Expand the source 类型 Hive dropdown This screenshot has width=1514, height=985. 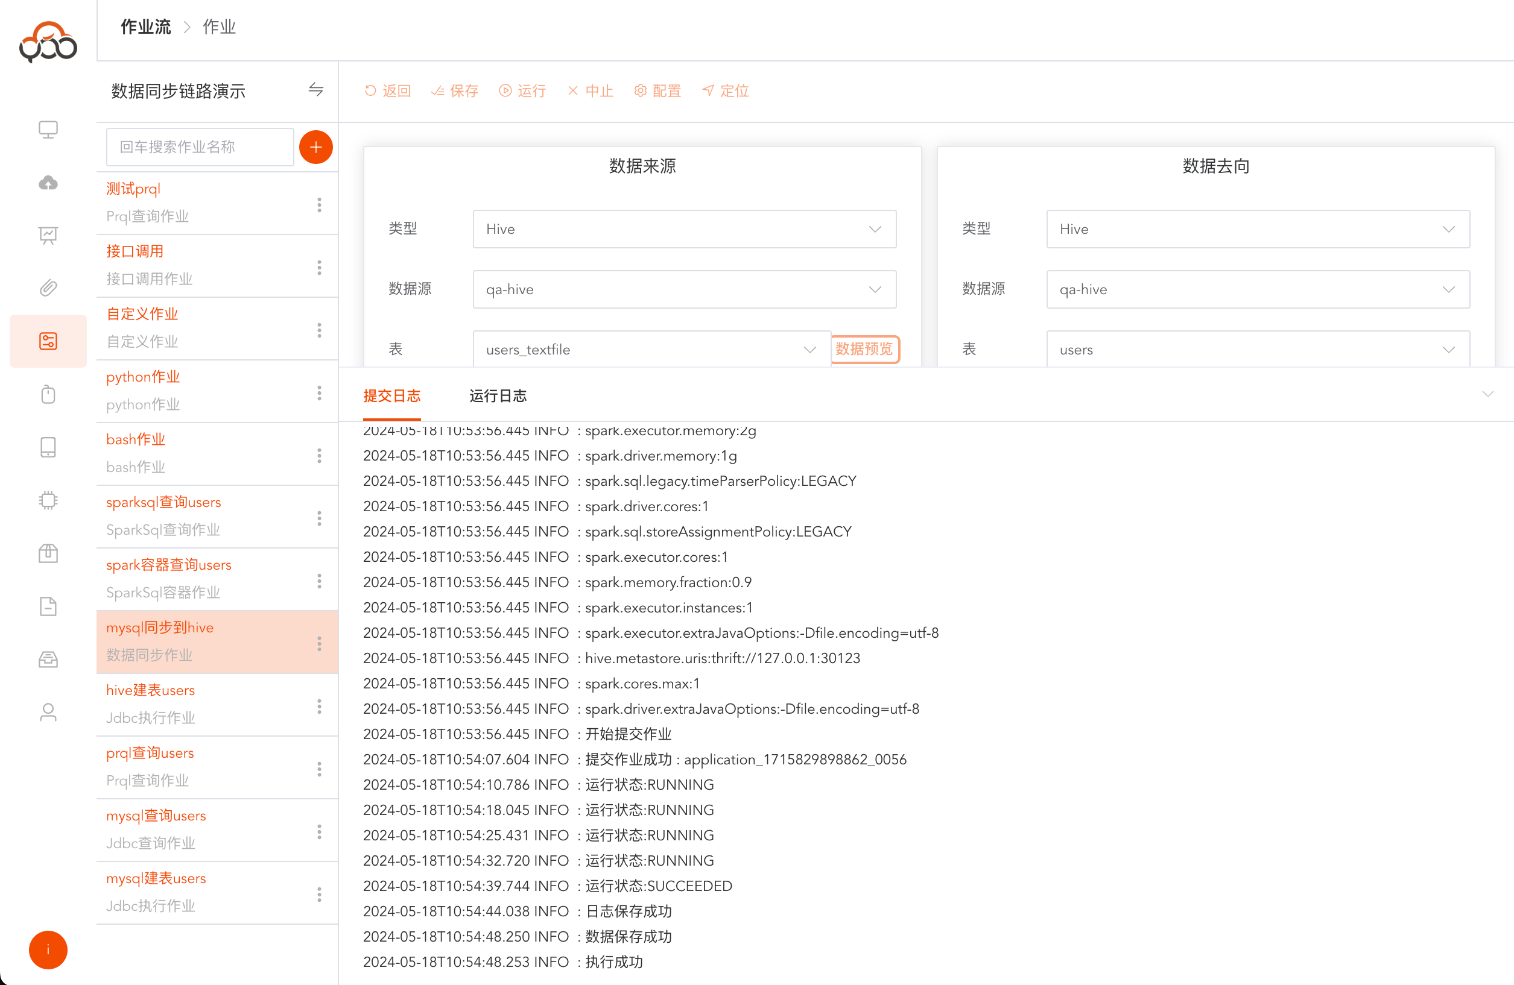[684, 229]
